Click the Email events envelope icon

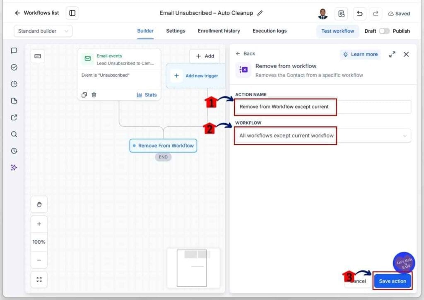(x=88, y=58)
